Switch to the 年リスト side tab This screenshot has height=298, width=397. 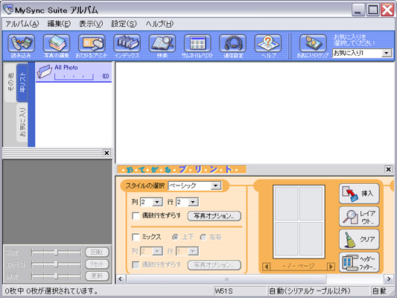[22, 82]
